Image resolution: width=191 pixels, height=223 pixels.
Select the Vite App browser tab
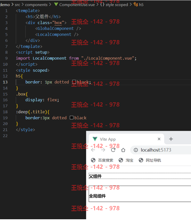(126, 139)
